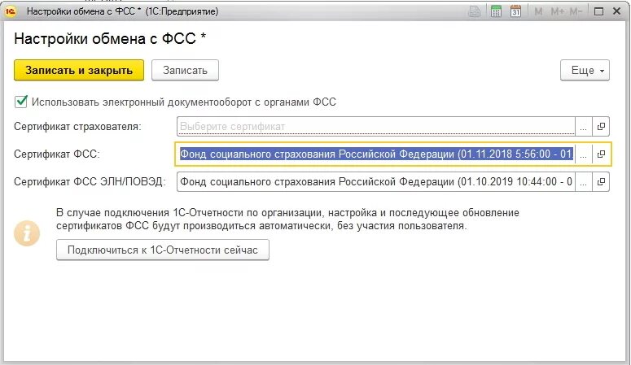The image size is (631, 365).
Task: Select via ellipsis button for Сертификат ФСС
Action: (584, 154)
